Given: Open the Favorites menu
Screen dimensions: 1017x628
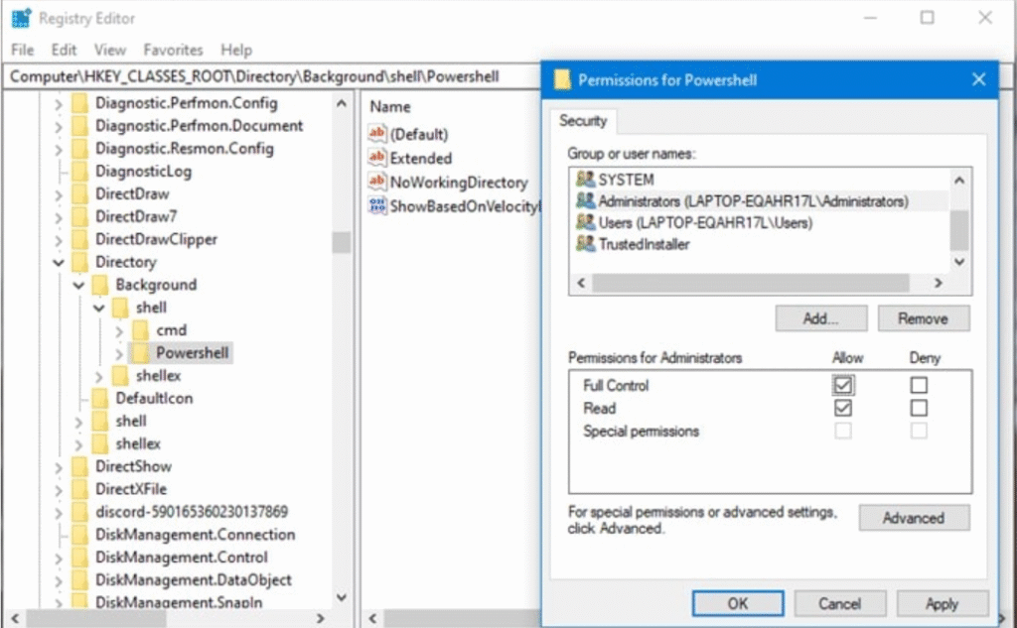Looking at the screenshot, I should [x=173, y=50].
